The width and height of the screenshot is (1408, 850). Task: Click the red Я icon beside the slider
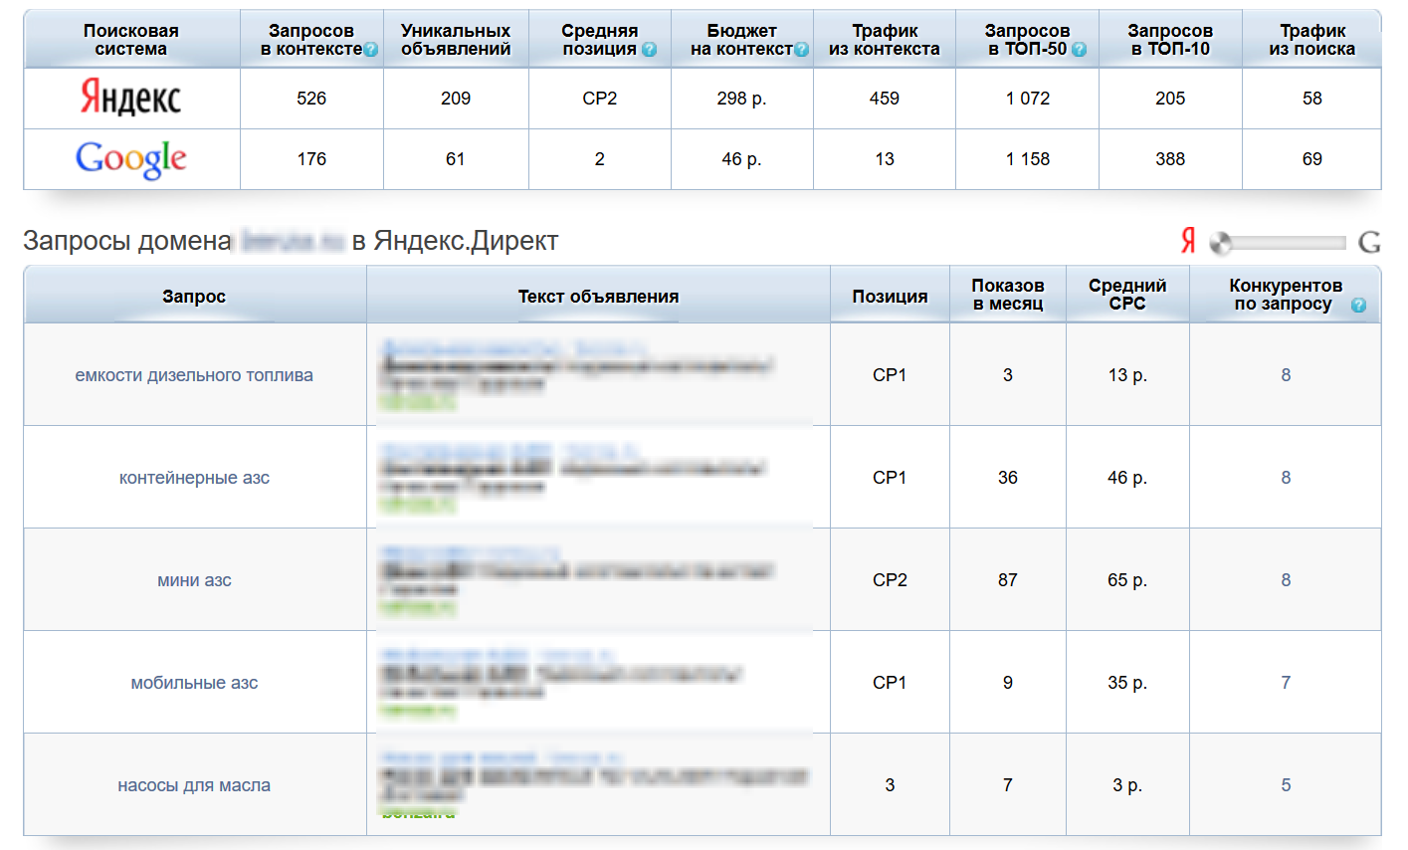pos(1188,241)
